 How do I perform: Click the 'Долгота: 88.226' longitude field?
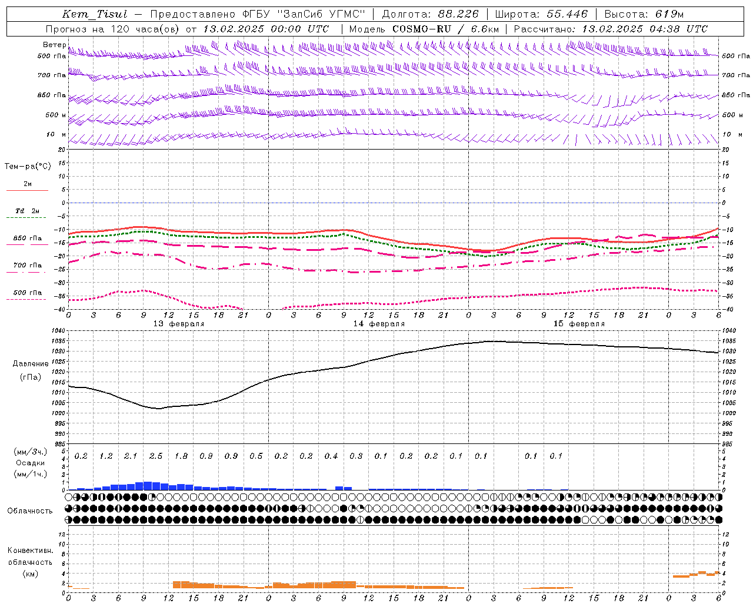[x=431, y=14]
